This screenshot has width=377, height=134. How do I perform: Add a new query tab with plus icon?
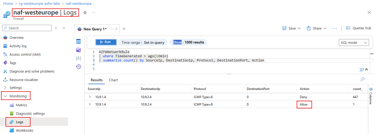pyautogui.click(x=124, y=29)
